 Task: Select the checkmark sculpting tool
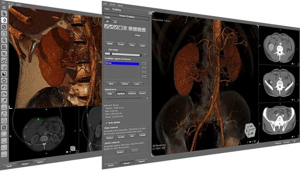coord(116,27)
